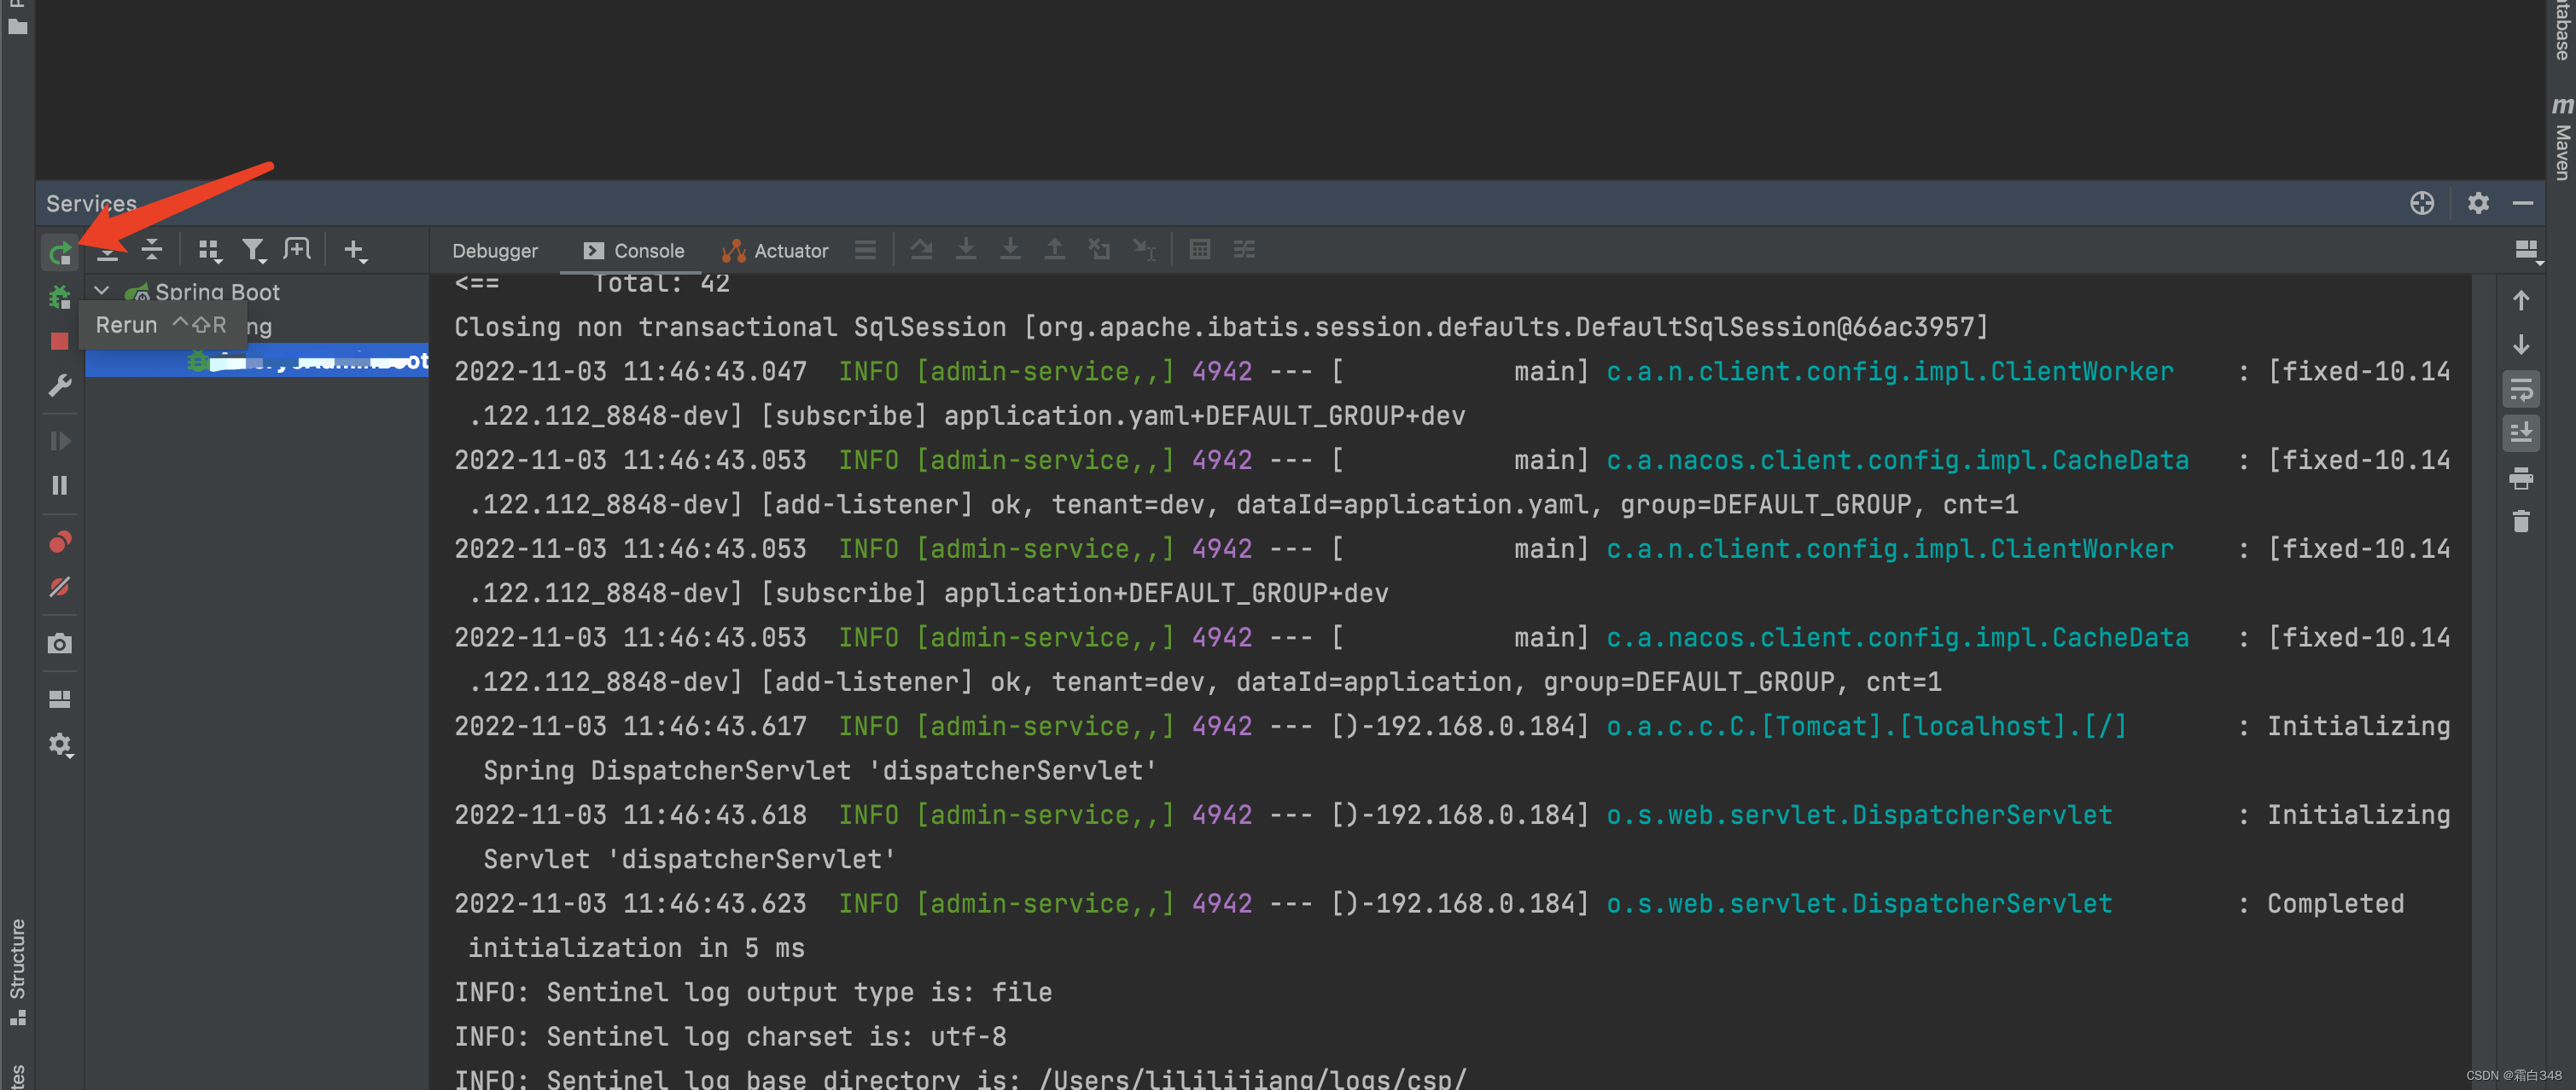Switch to the Debugger tab
The width and height of the screenshot is (2576, 1090).
[494, 251]
